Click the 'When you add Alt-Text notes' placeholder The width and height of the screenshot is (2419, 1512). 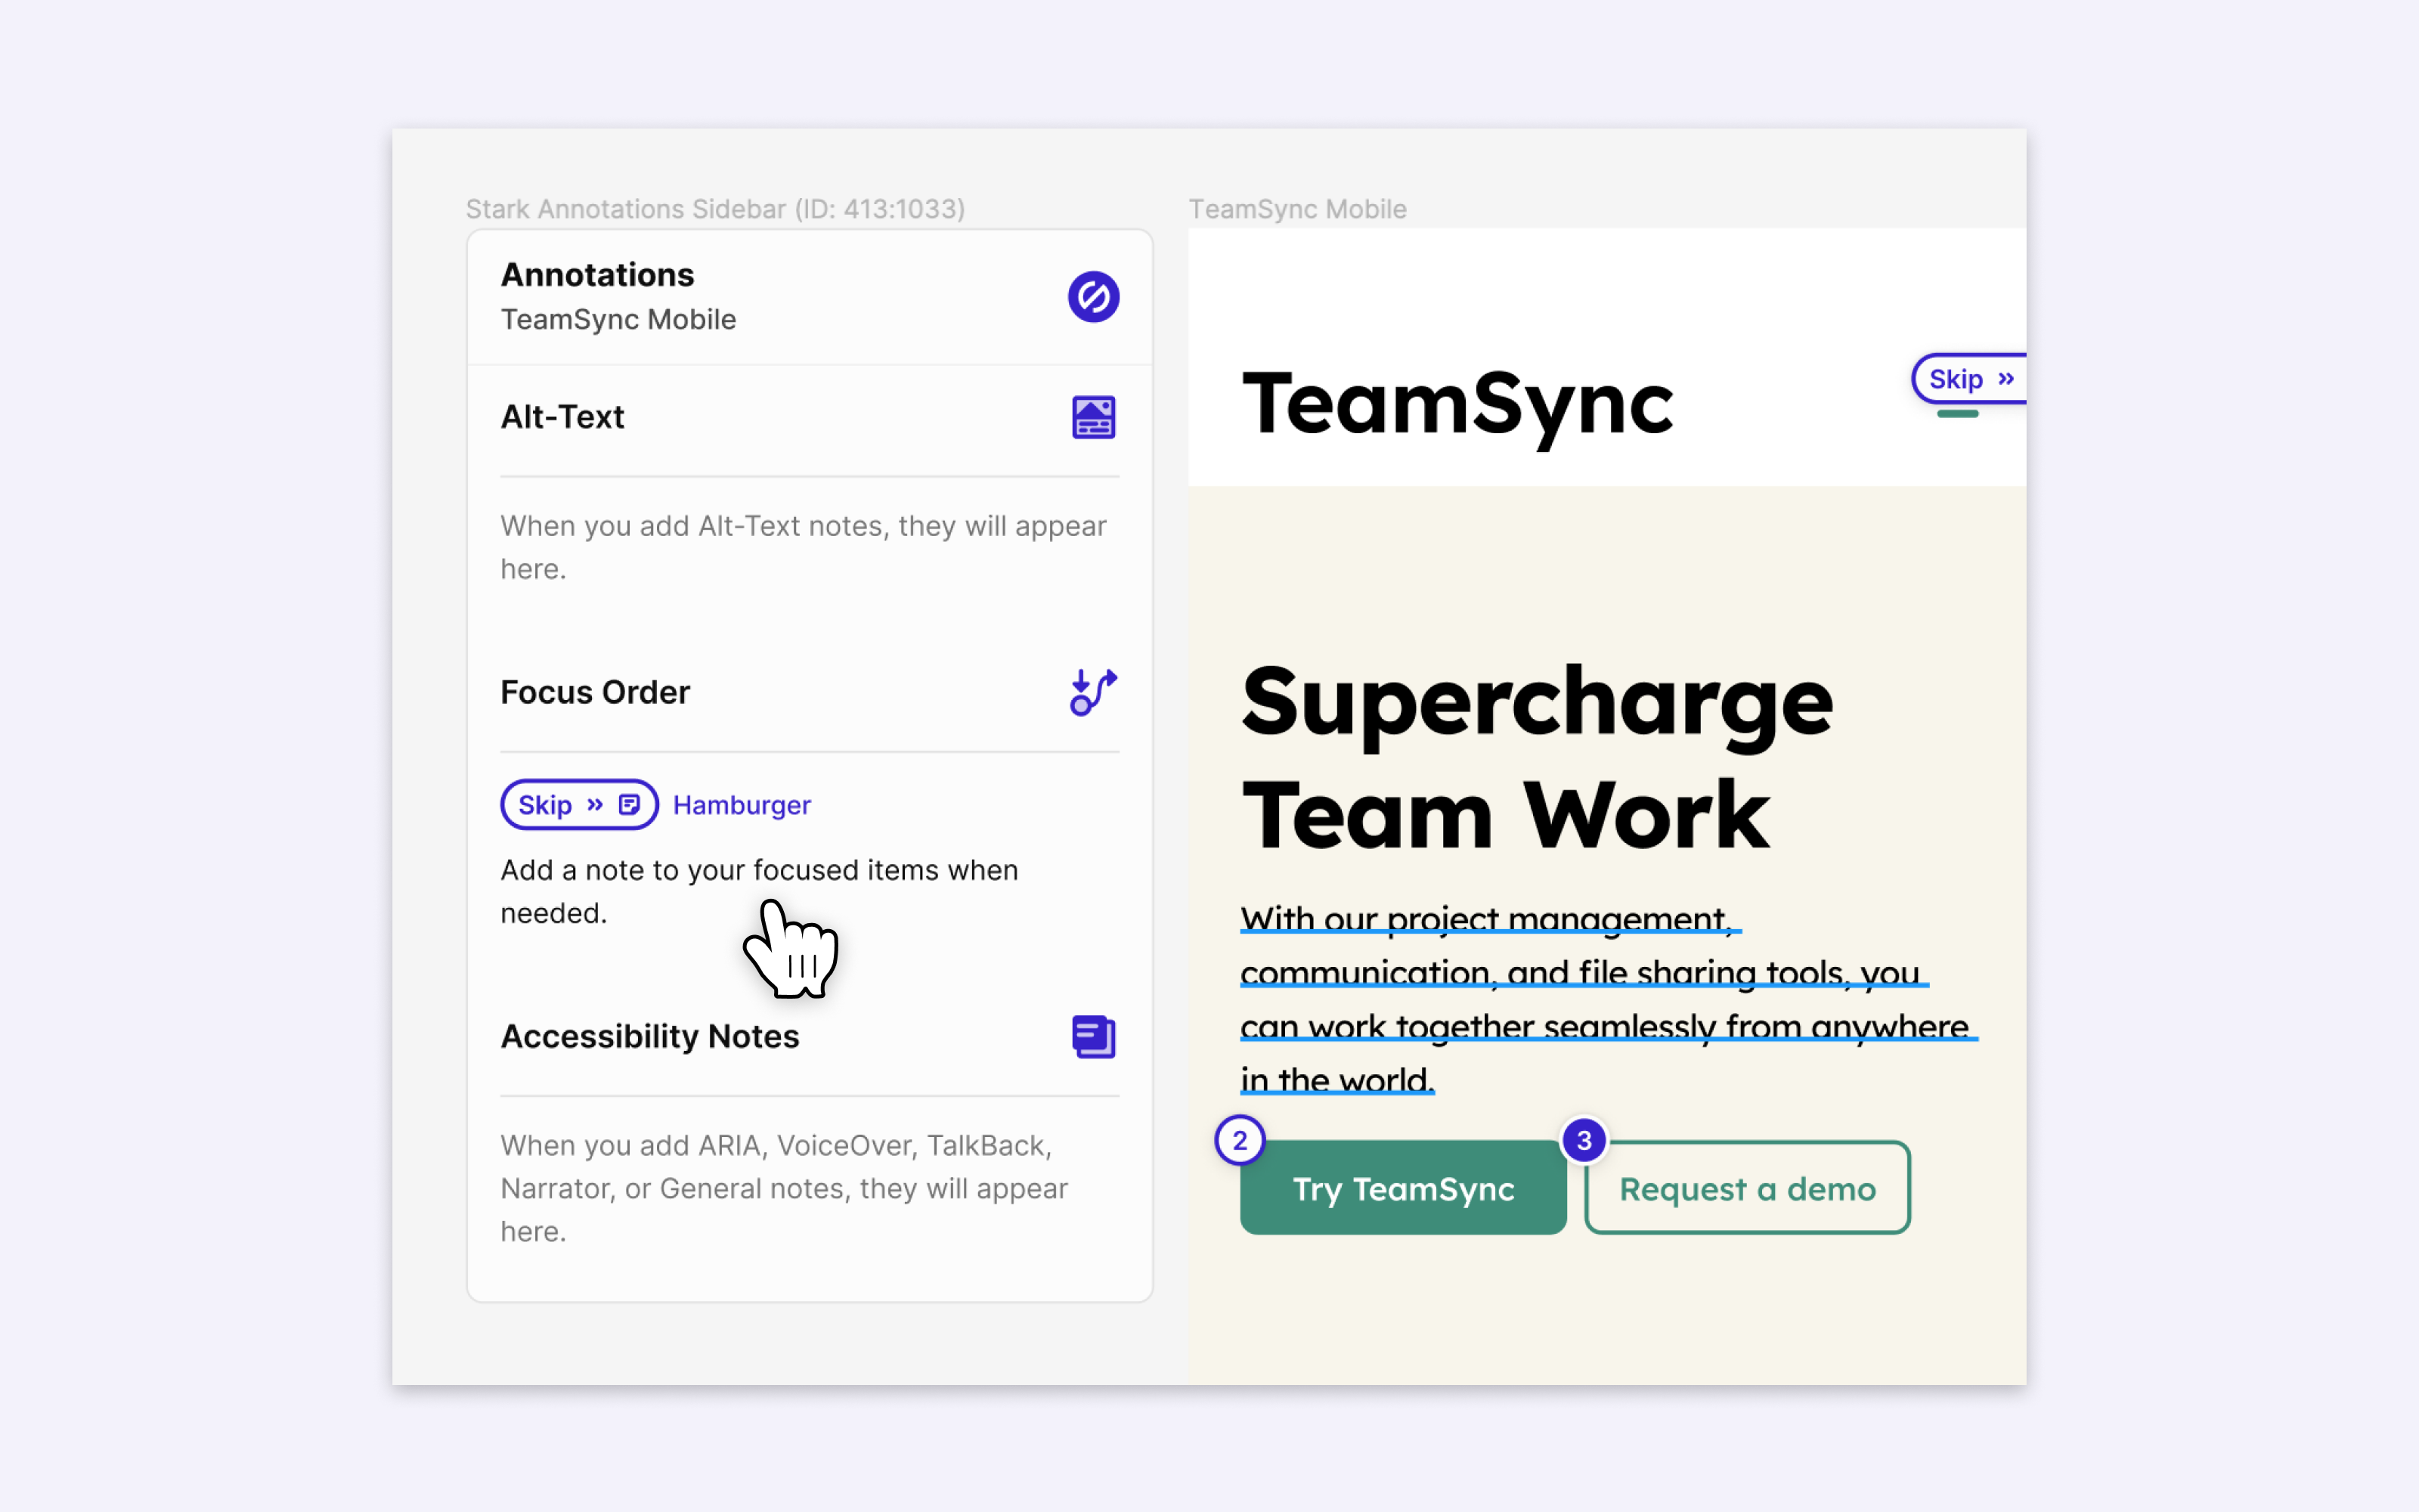[x=803, y=547]
